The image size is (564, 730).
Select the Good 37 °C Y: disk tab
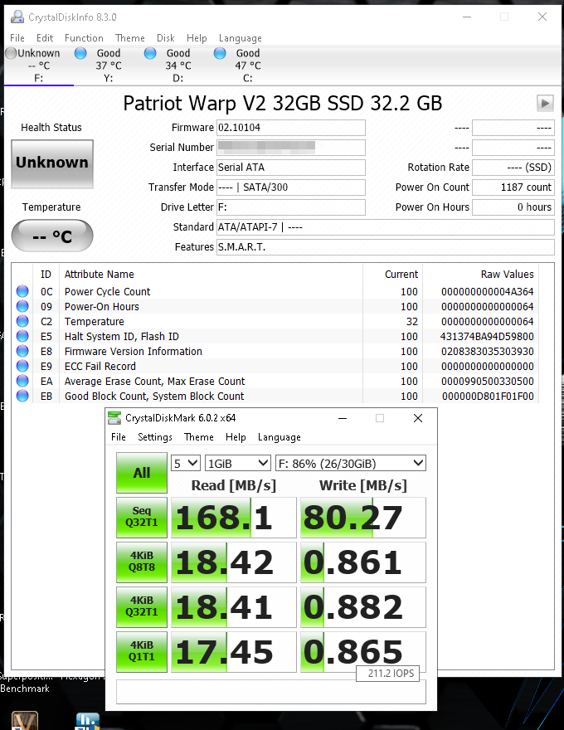coord(109,66)
